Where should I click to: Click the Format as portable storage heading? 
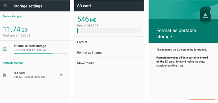tap(176, 34)
